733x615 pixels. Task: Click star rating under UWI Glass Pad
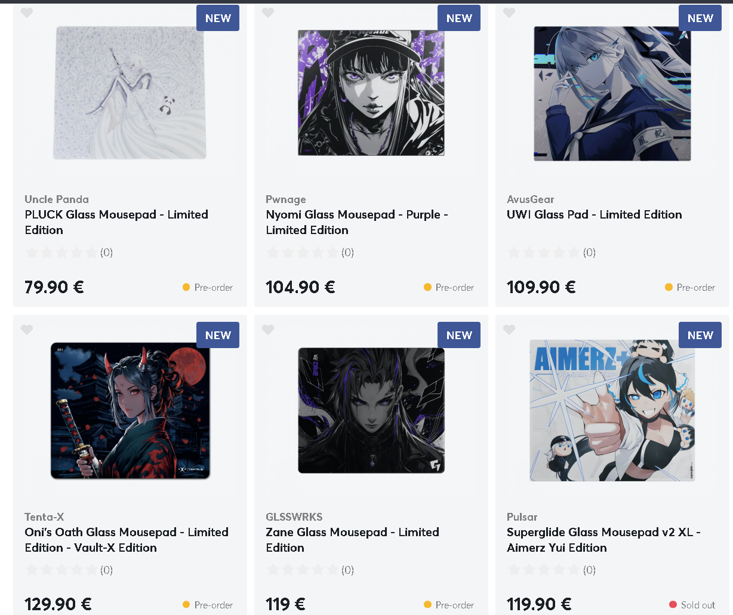(544, 253)
